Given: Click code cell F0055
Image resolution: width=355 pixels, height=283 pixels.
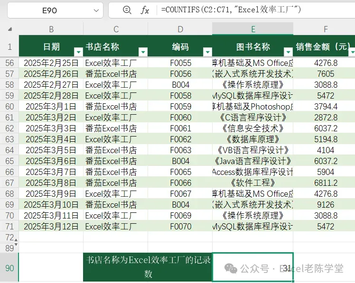Looking at the screenshot, I should (x=180, y=63).
